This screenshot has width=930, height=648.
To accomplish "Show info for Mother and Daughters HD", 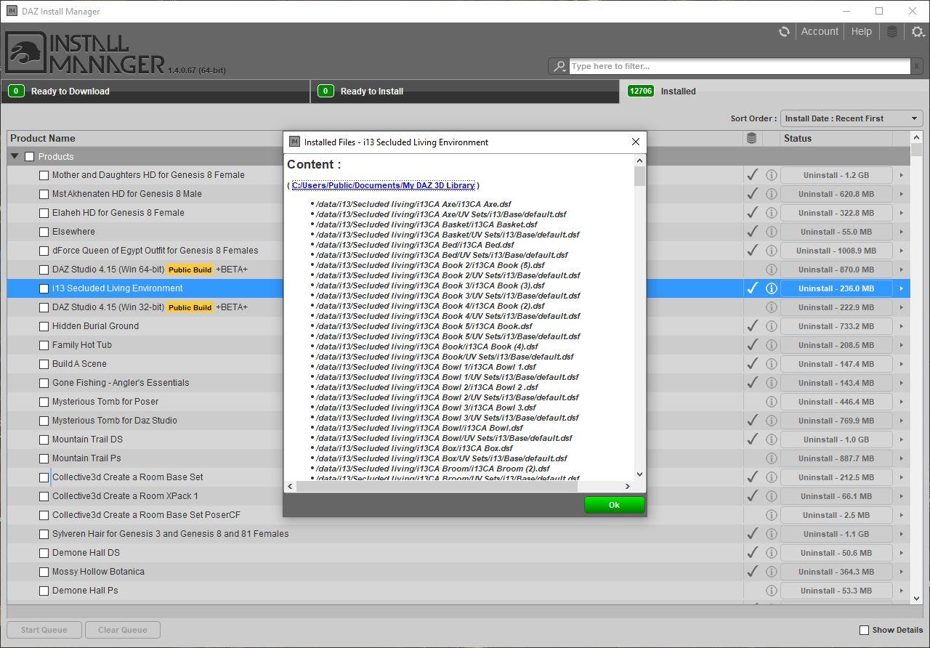I will pyautogui.click(x=772, y=175).
